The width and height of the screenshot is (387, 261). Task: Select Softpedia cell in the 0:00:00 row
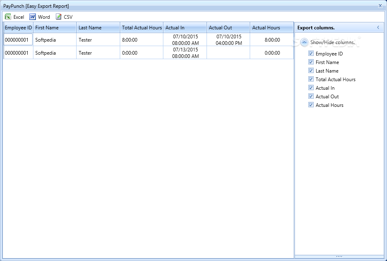point(55,53)
